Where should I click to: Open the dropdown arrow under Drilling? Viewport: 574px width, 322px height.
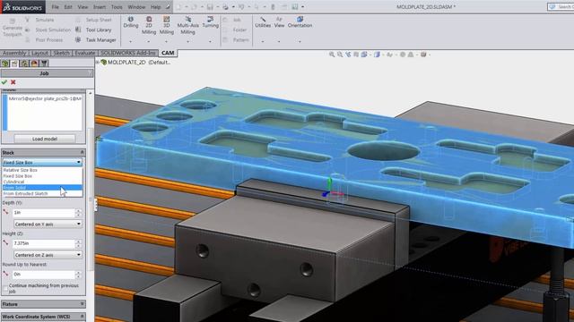pyautogui.click(x=131, y=42)
